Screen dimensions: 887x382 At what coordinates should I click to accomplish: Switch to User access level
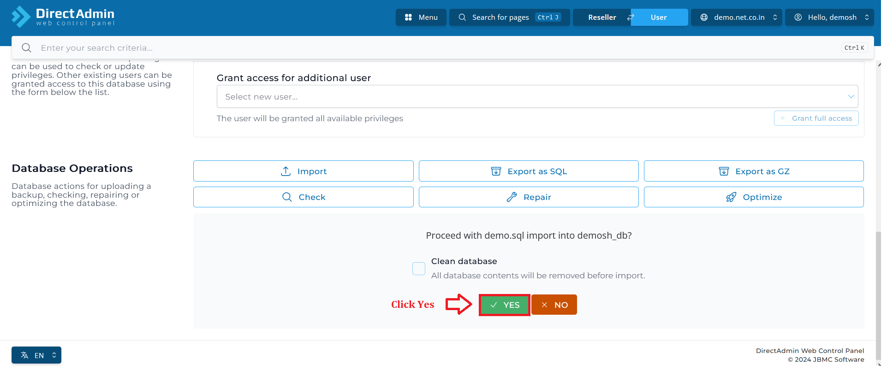[x=659, y=17]
